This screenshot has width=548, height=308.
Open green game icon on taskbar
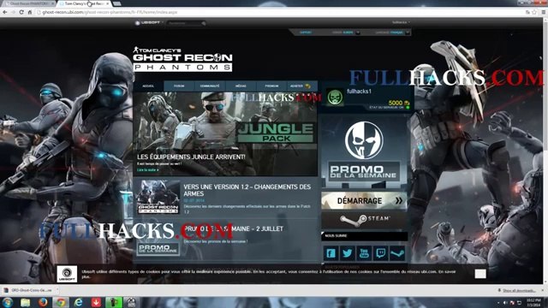tap(114, 302)
